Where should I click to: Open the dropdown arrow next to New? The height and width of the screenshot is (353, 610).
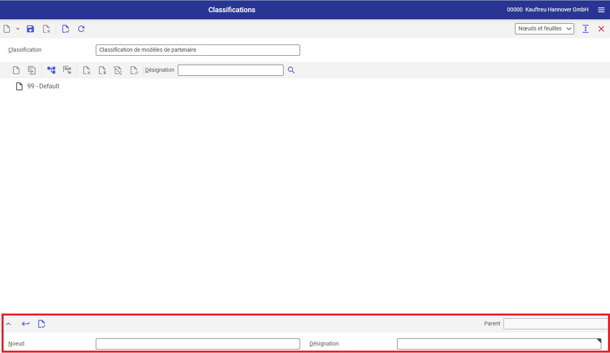click(18, 29)
